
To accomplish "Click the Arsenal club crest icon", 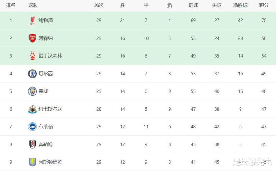I will pos(32,38).
